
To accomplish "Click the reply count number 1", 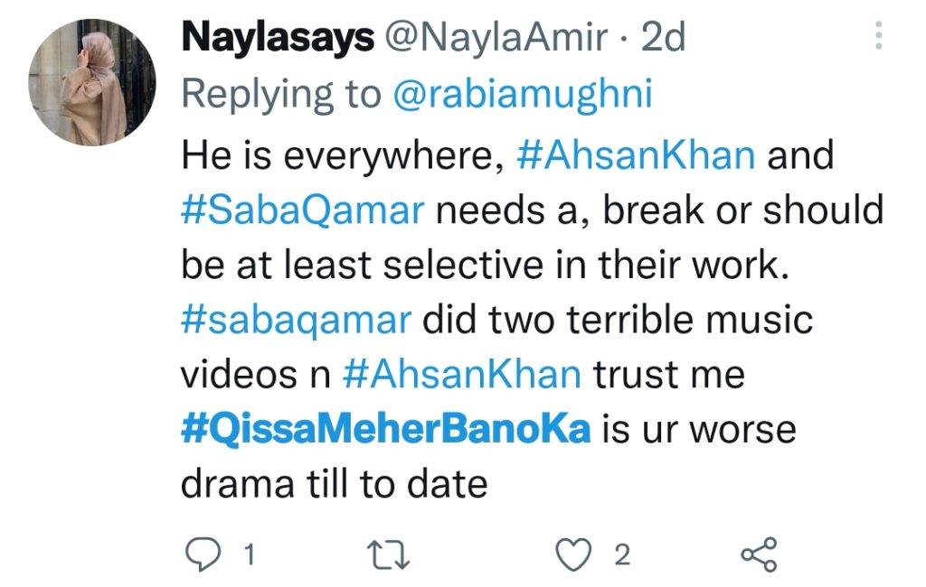I will coord(250,555).
